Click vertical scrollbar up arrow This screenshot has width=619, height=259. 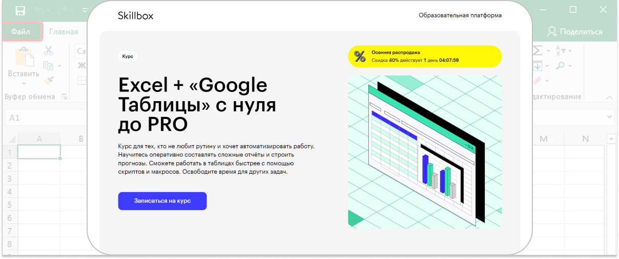611,139
